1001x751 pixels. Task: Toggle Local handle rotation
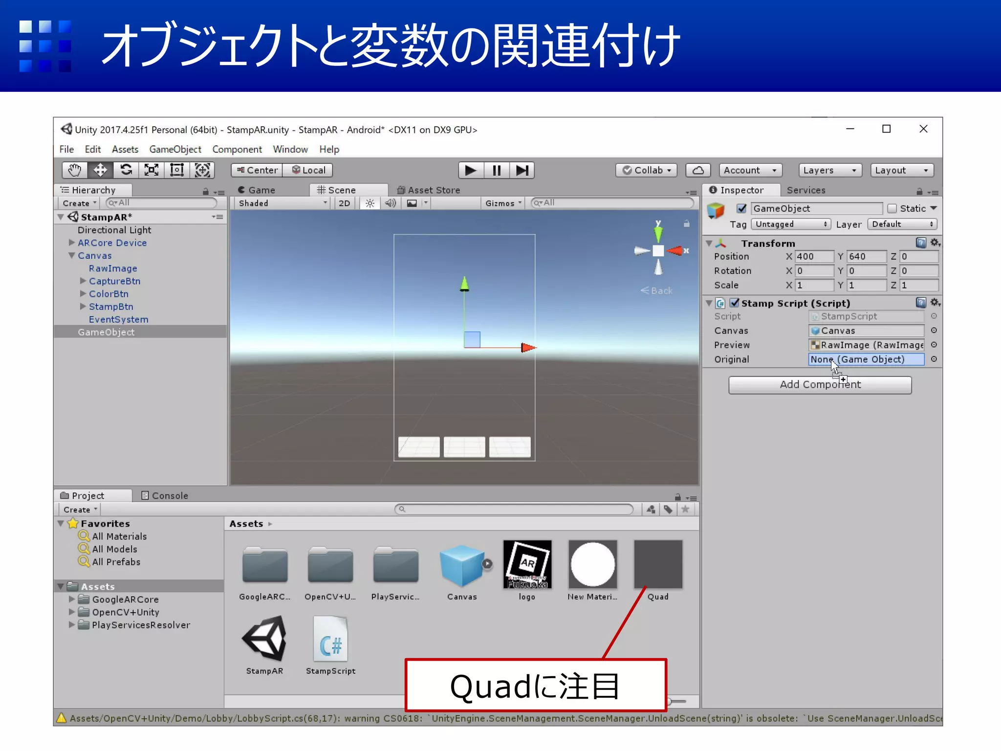[x=308, y=170]
